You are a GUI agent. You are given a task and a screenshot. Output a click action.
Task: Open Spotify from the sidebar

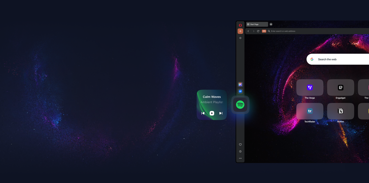click(240, 104)
